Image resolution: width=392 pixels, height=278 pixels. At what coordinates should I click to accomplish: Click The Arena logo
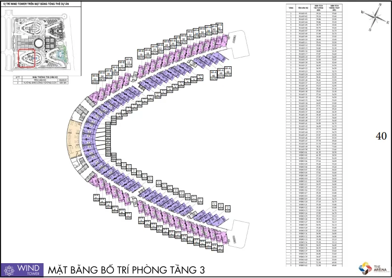point(373,269)
